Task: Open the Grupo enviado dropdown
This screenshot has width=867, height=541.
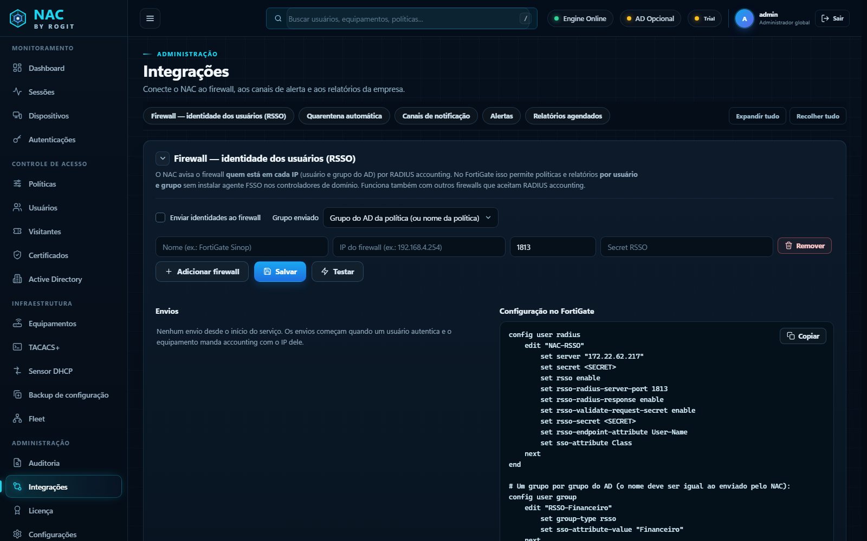Action: [410, 217]
